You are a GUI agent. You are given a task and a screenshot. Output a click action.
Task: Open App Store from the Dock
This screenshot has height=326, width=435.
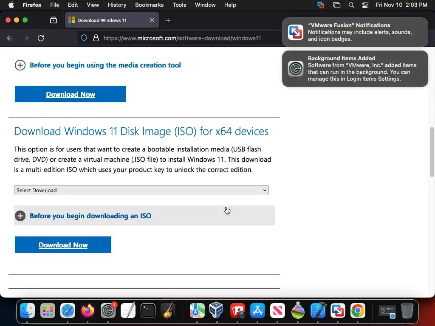(257, 310)
